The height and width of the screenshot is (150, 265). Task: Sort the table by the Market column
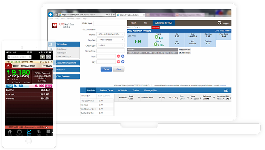tap(123, 97)
